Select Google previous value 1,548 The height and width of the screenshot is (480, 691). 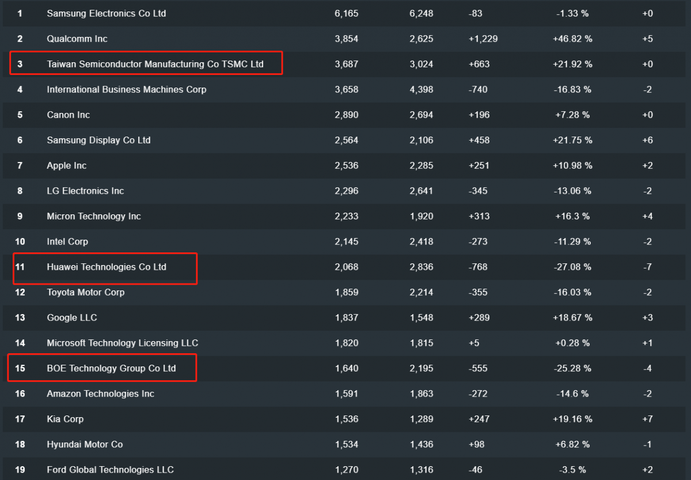pyautogui.click(x=421, y=318)
